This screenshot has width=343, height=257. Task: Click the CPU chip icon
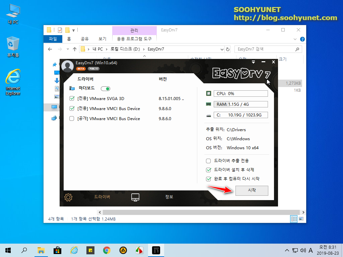coord(209,94)
